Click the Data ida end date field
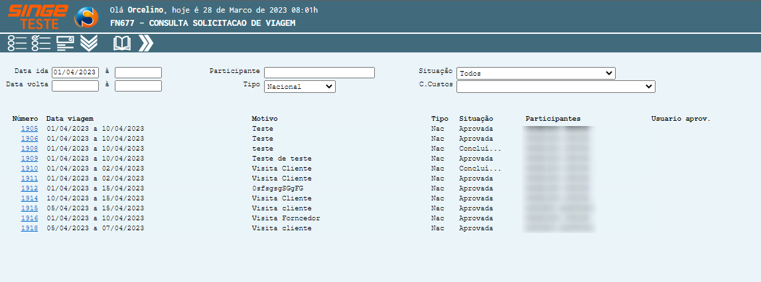 [138, 73]
